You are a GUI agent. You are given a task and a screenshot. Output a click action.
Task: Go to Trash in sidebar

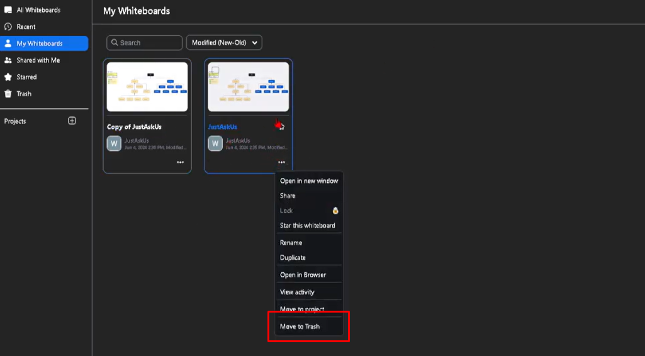click(23, 94)
